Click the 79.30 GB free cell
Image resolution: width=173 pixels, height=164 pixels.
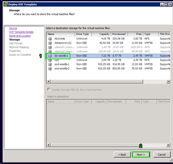[x=137, y=69]
